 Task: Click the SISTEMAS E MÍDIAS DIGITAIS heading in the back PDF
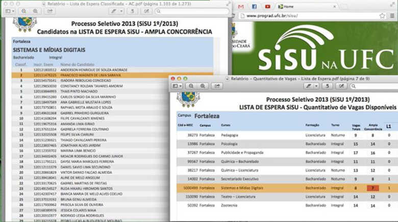49,50
